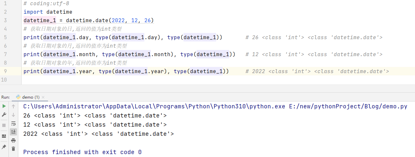
Task: Close the demo (1) run tab
Action: 43,97
